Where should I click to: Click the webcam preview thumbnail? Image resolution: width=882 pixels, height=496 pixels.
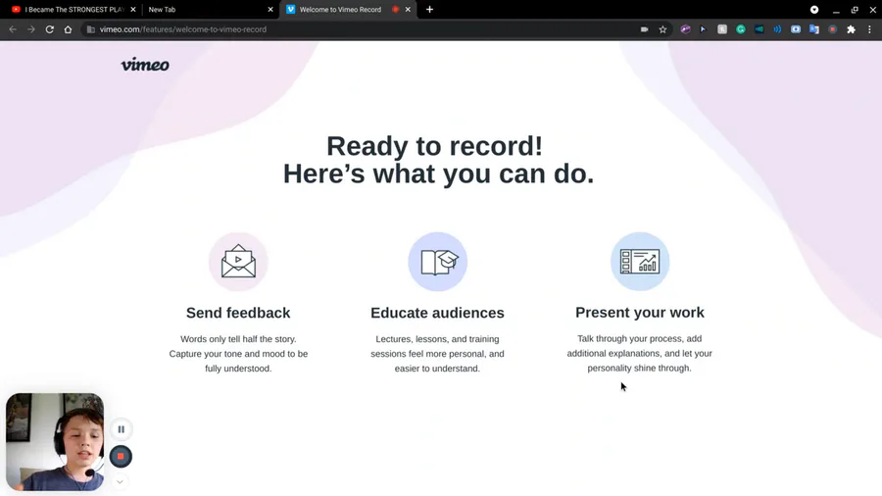coord(55,441)
